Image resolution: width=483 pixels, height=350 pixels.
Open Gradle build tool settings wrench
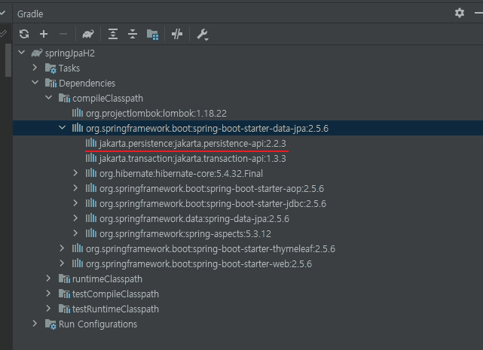click(x=203, y=35)
